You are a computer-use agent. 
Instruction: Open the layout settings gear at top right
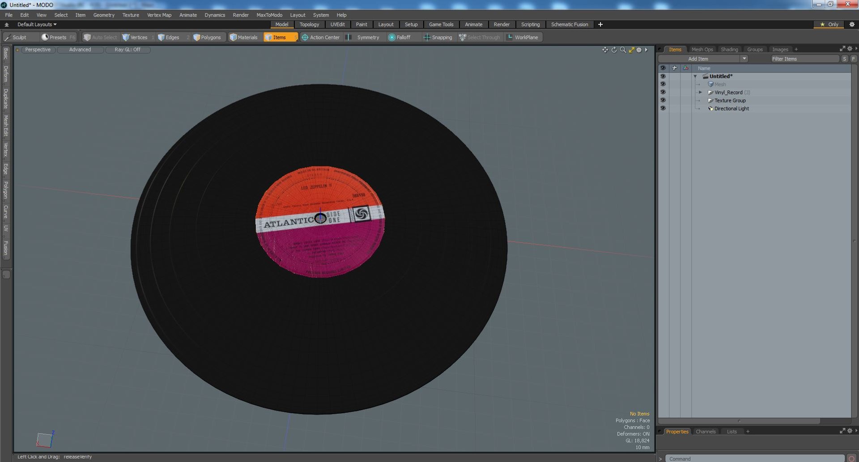[852, 25]
